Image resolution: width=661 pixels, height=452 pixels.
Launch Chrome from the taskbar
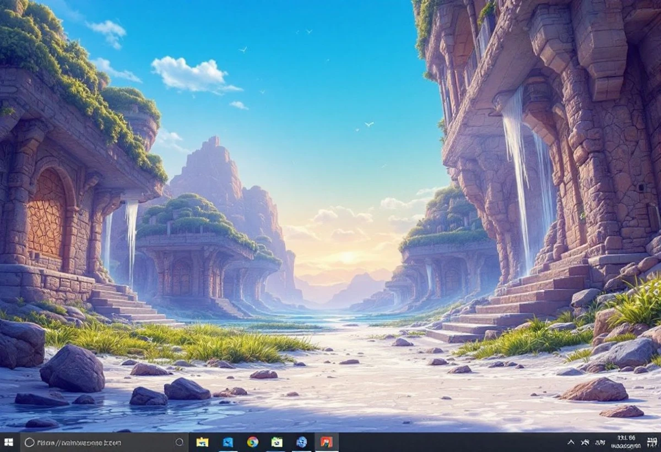click(253, 442)
